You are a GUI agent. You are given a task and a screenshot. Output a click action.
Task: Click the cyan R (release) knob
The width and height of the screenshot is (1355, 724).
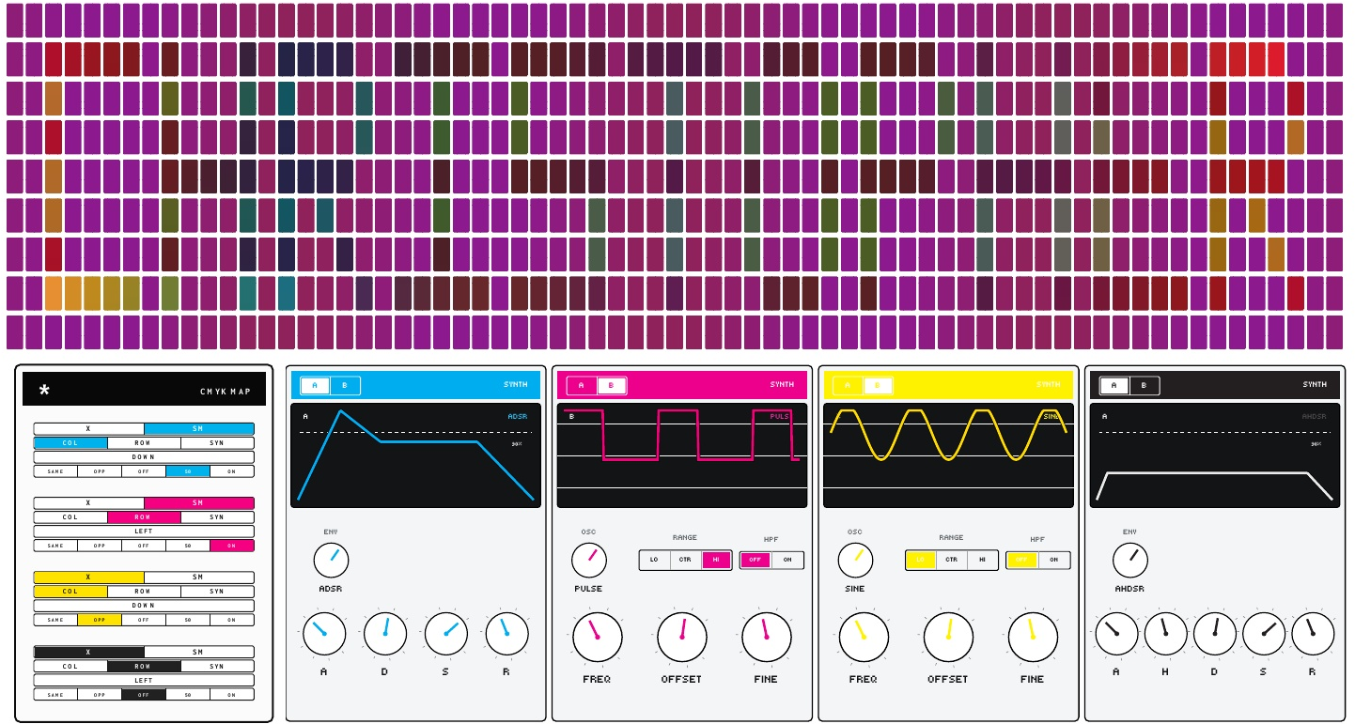tap(506, 634)
